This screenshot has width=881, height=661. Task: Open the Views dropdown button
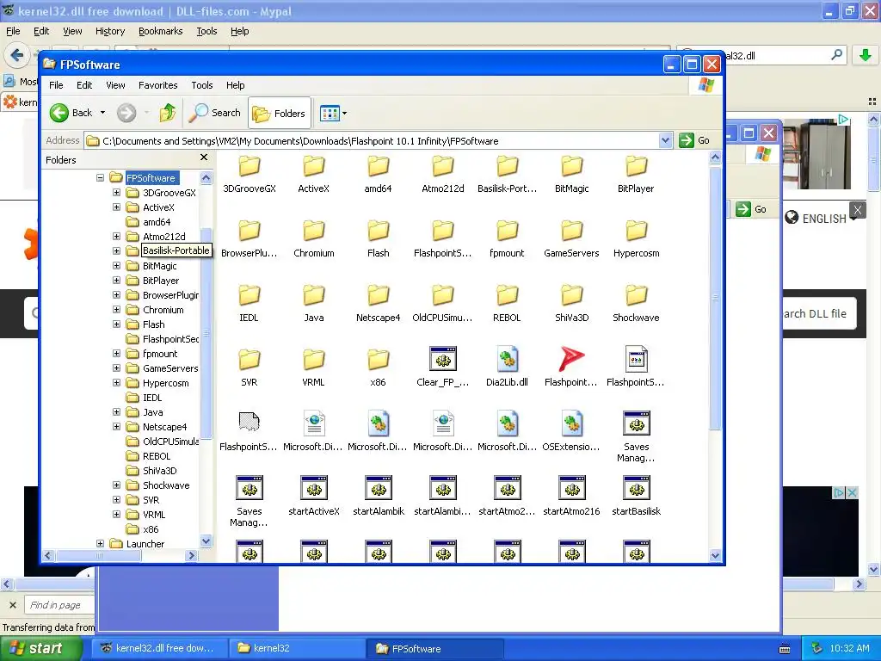pos(333,114)
